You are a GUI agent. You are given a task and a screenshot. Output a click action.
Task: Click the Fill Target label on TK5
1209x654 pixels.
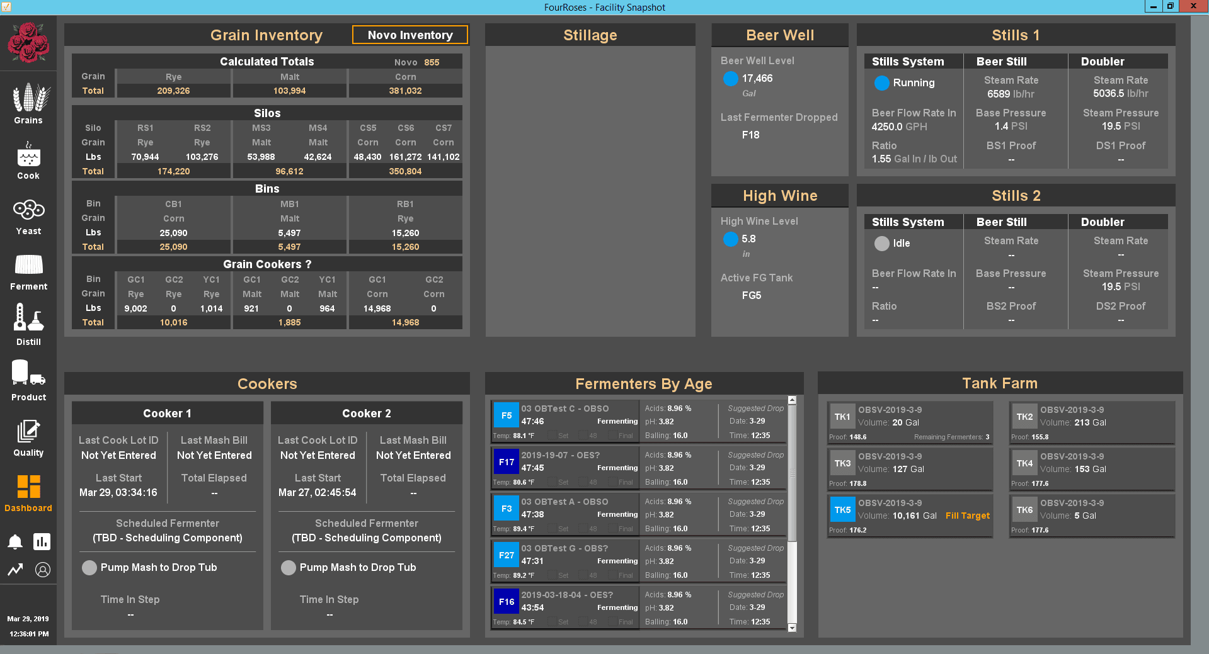point(967,516)
